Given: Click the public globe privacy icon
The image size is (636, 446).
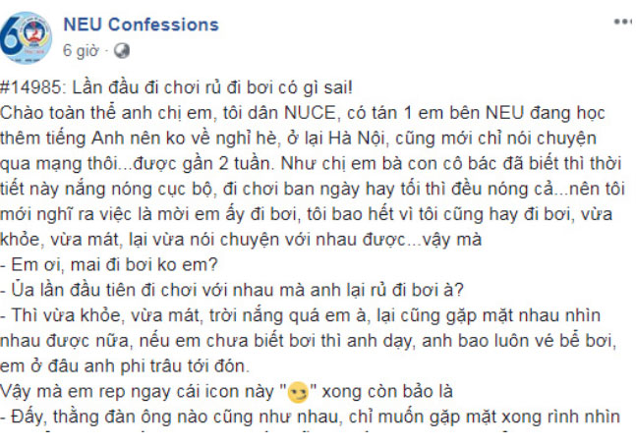Looking at the screenshot, I should pyautogui.click(x=120, y=48).
